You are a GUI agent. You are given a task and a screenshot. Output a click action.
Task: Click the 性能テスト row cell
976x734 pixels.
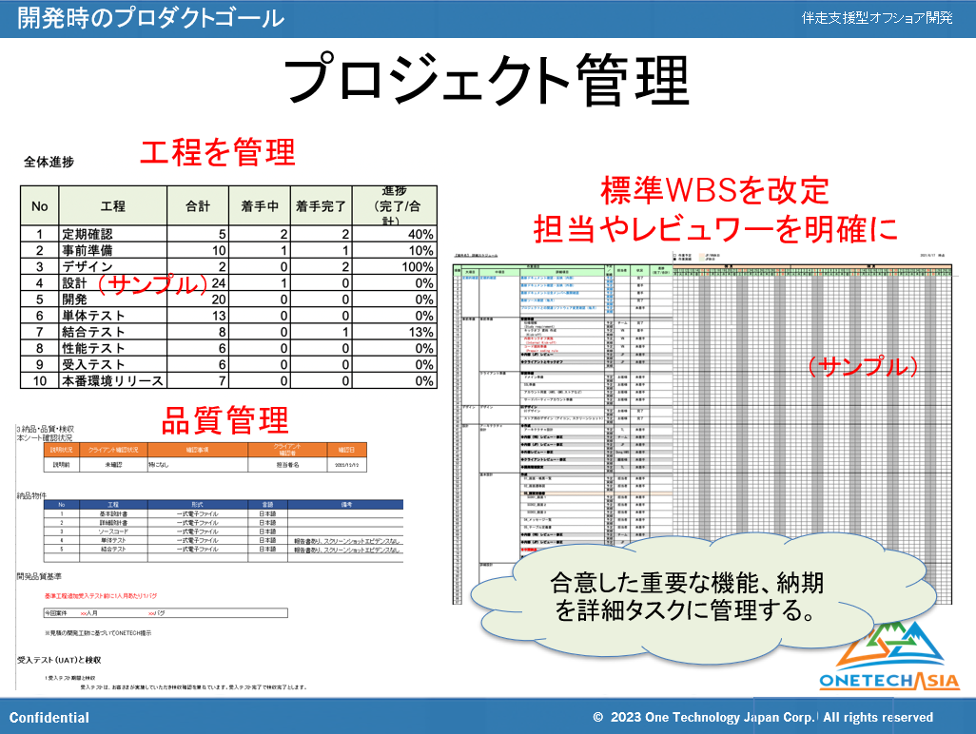click(x=112, y=348)
